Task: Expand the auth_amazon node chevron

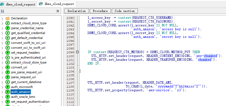Action: pyautogui.click(x=2, y=92)
